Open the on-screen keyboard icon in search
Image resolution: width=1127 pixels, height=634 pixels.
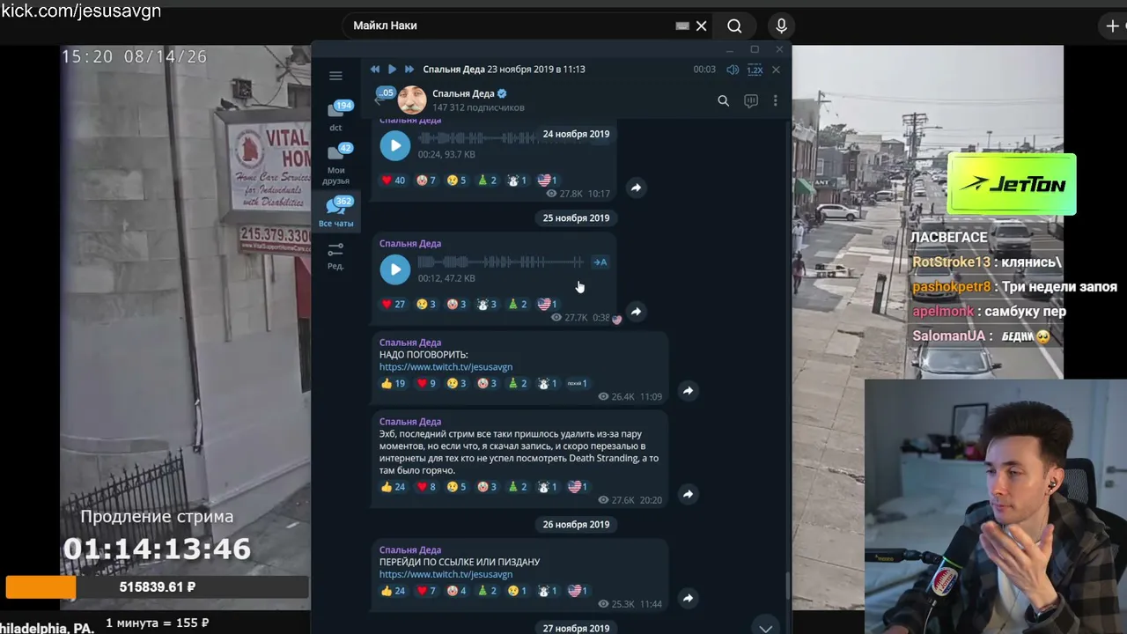[x=682, y=26]
